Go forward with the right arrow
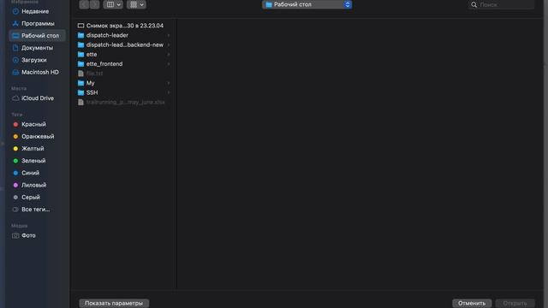548x308 pixels. [x=94, y=4]
